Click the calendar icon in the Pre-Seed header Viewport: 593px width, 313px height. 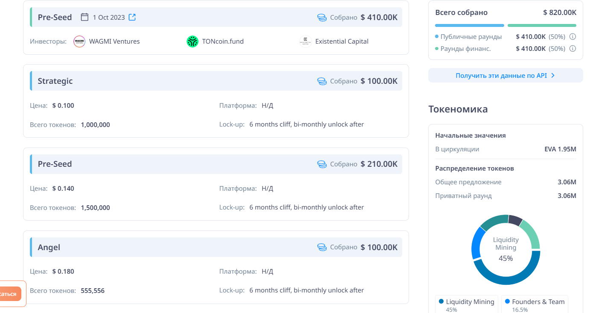click(85, 17)
